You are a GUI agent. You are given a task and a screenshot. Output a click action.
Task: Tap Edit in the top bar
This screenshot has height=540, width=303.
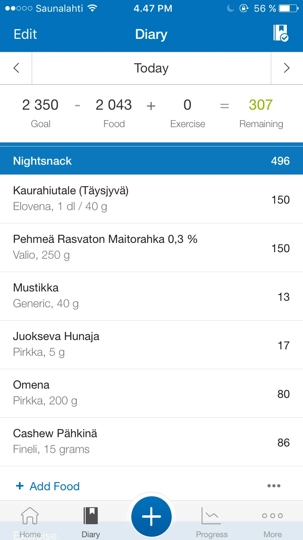click(25, 34)
